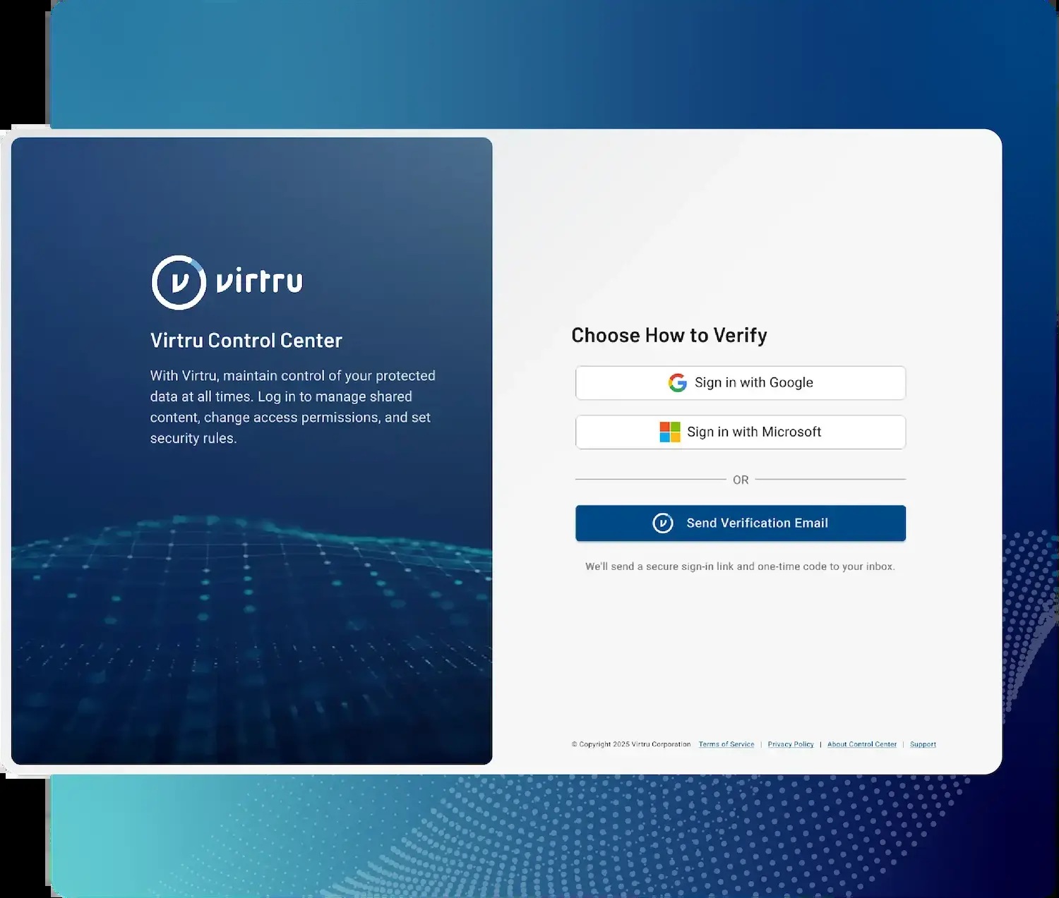Click the secure sign-in link helper text

point(740,566)
